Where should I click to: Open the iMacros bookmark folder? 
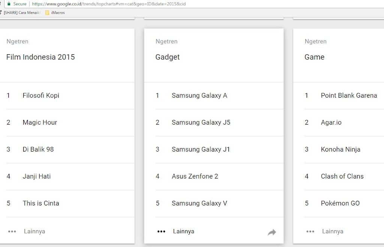(55, 13)
